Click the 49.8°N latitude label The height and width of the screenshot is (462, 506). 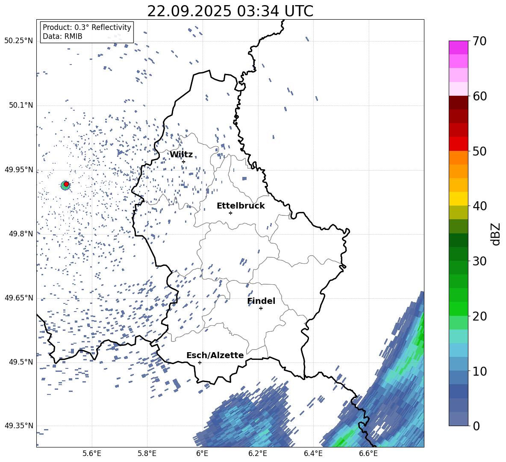pyautogui.click(x=21, y=234)
